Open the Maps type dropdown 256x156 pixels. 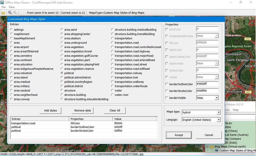[218, 112]
